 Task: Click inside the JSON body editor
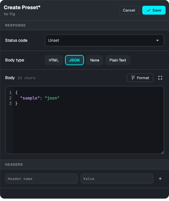tap(85, 120)
